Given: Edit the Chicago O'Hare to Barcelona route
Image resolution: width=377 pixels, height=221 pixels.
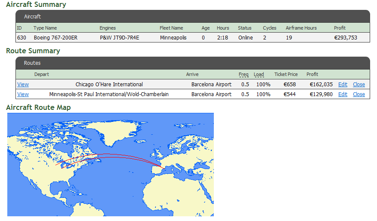Looking at the screenshot, I should [343, 85].
